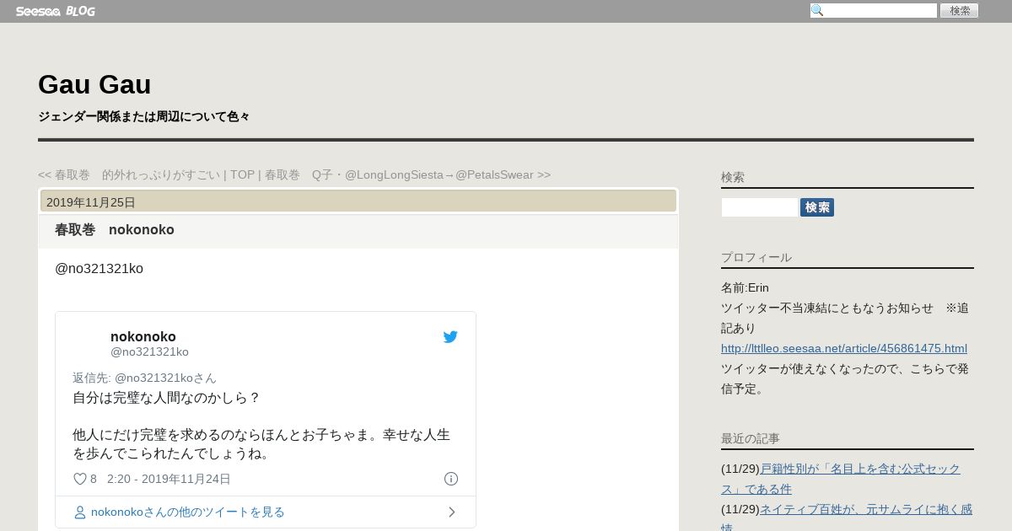
Task: View nokonokoさんの他のツイートを見る link
Action: [x=188, y=512]
